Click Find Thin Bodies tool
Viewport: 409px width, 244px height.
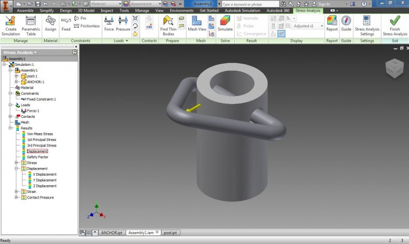pyautogui.click(x=168, y=24)
